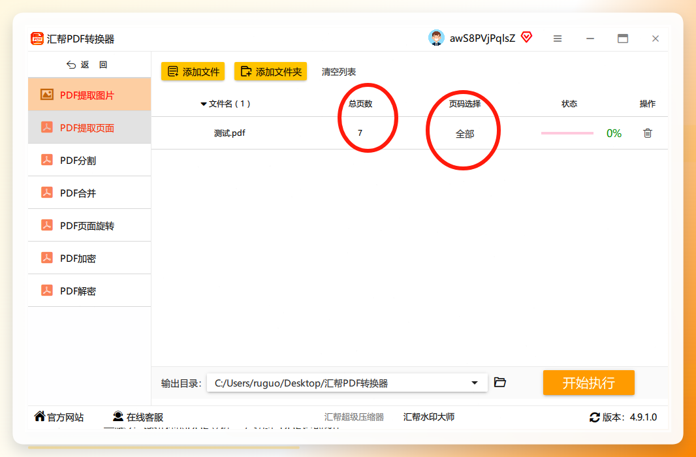Open output folder browse icon

(x=500, y=382)
